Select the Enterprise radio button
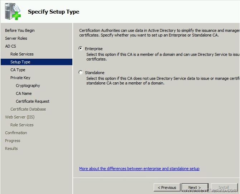 click(x=81, y=48)
